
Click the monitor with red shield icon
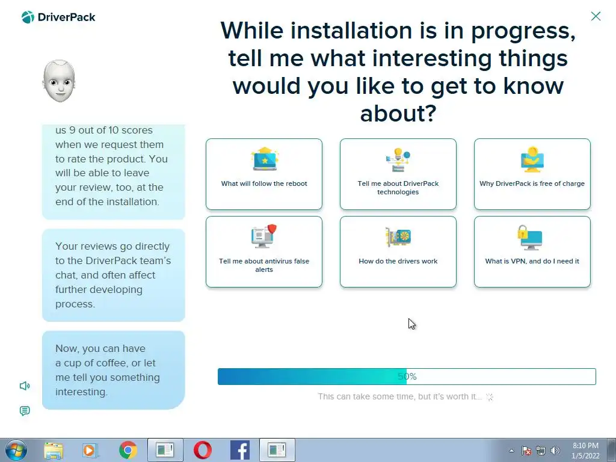pos(264,236)
